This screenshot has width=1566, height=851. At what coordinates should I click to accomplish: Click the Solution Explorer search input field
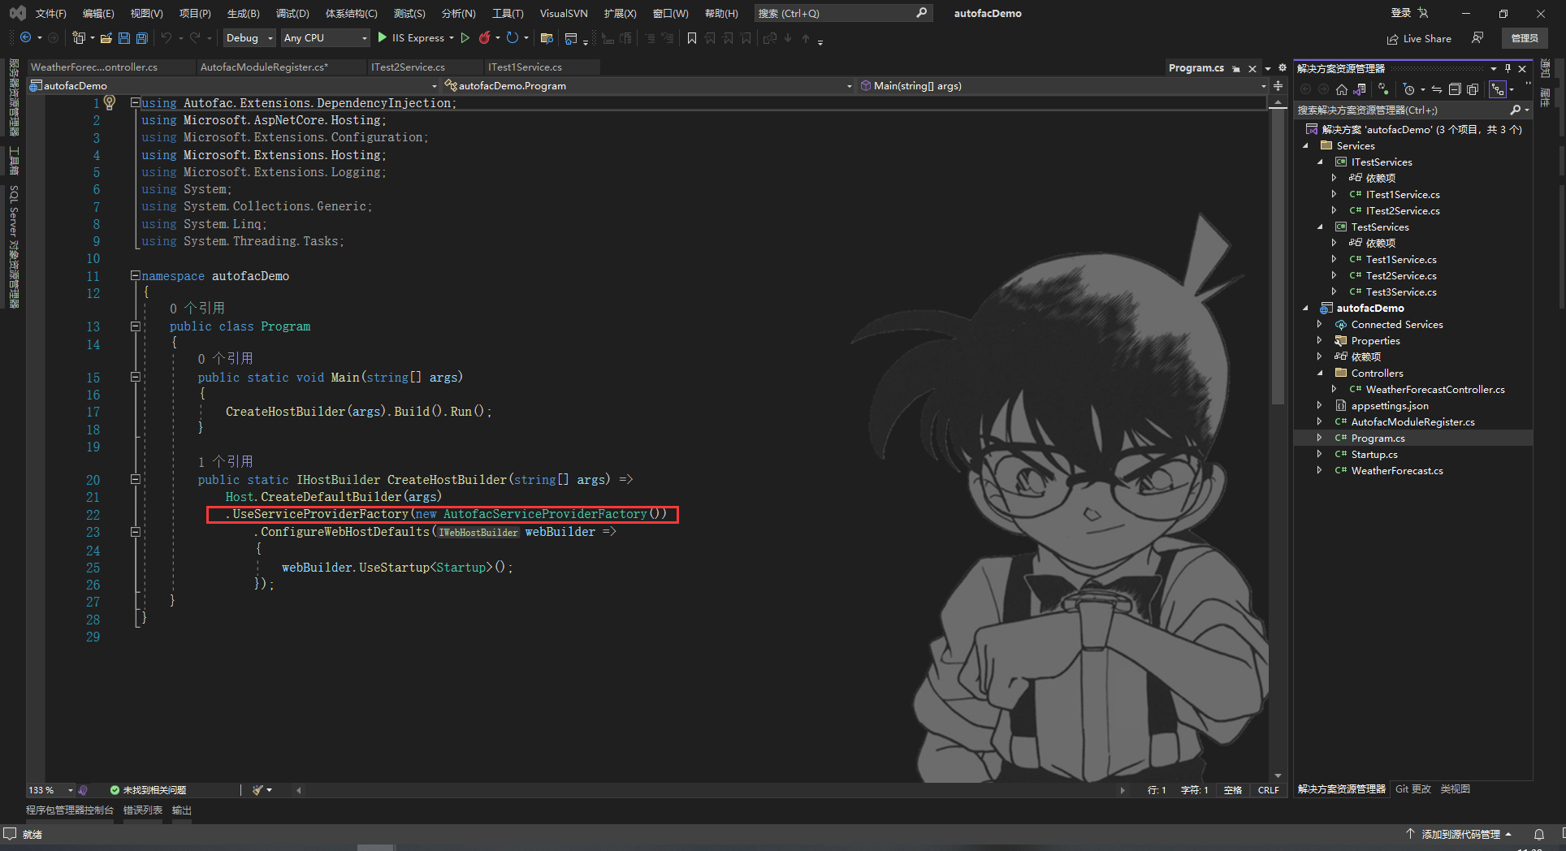pyautogui.click(x=1400, y=110)
